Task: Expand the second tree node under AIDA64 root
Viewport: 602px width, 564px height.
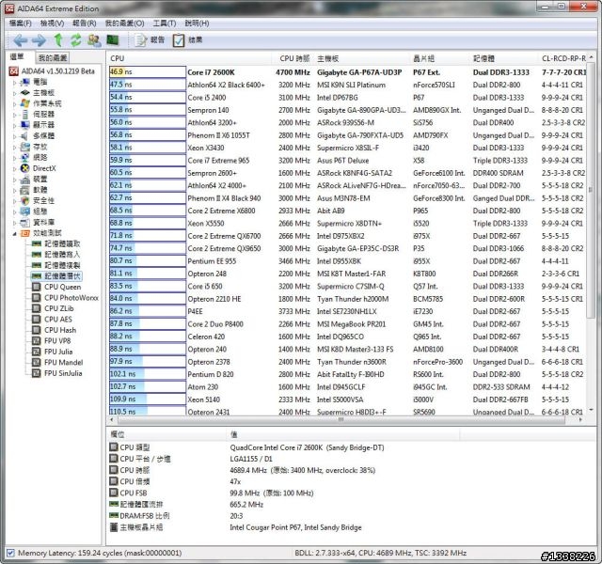Action: click(15, 93)
